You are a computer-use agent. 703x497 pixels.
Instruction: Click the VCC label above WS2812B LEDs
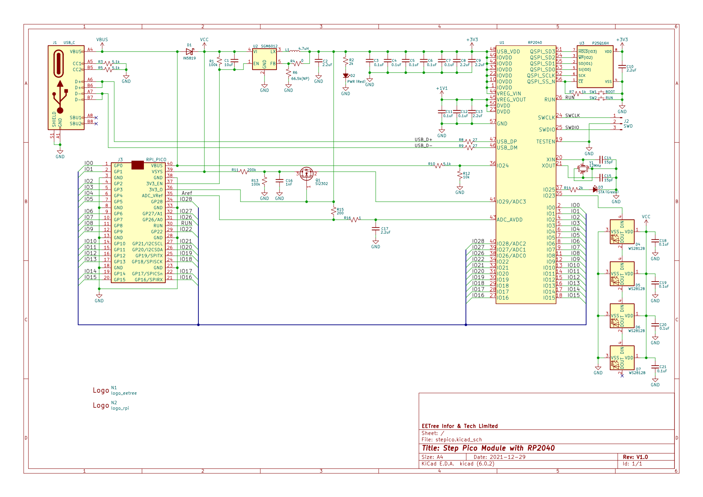click(646, 217)
